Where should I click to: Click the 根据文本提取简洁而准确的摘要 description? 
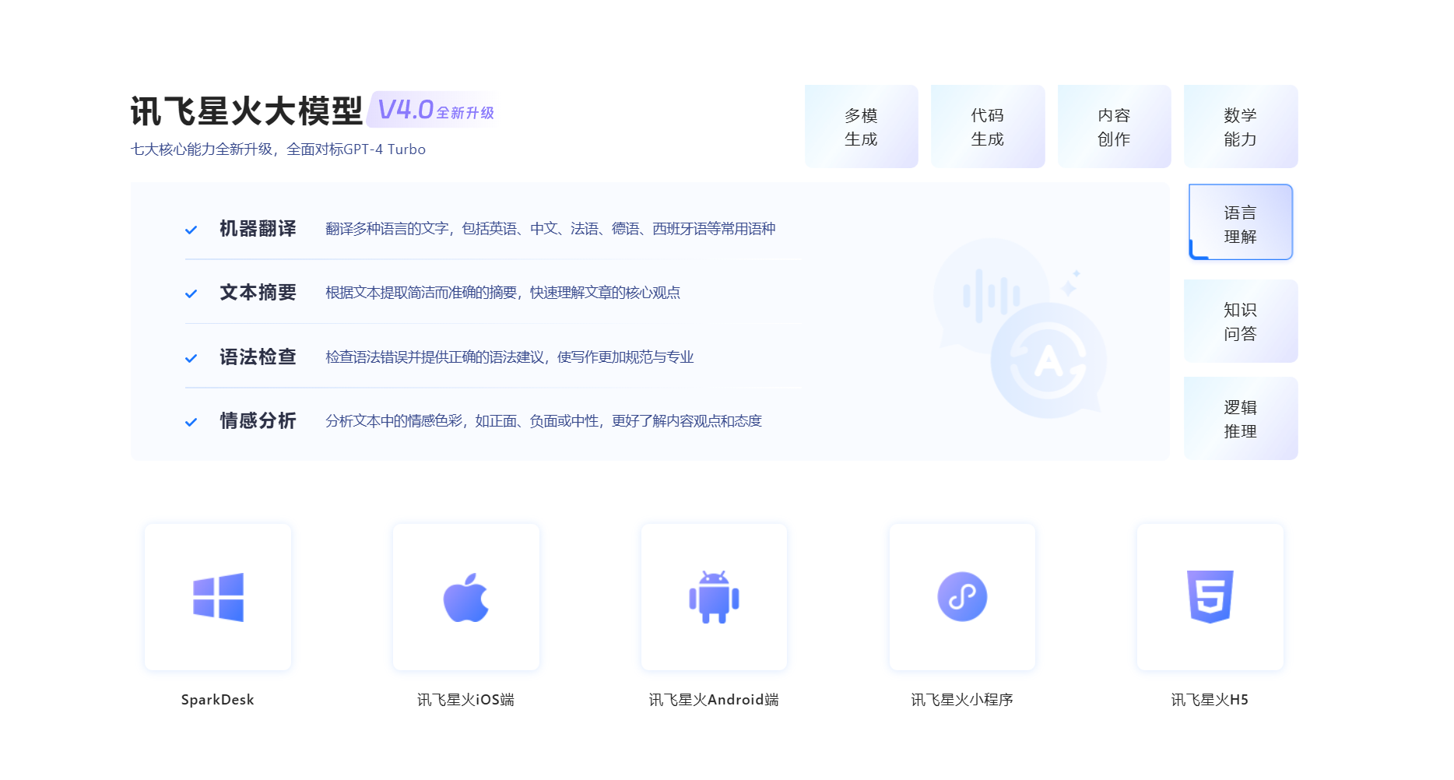[503, 293]
